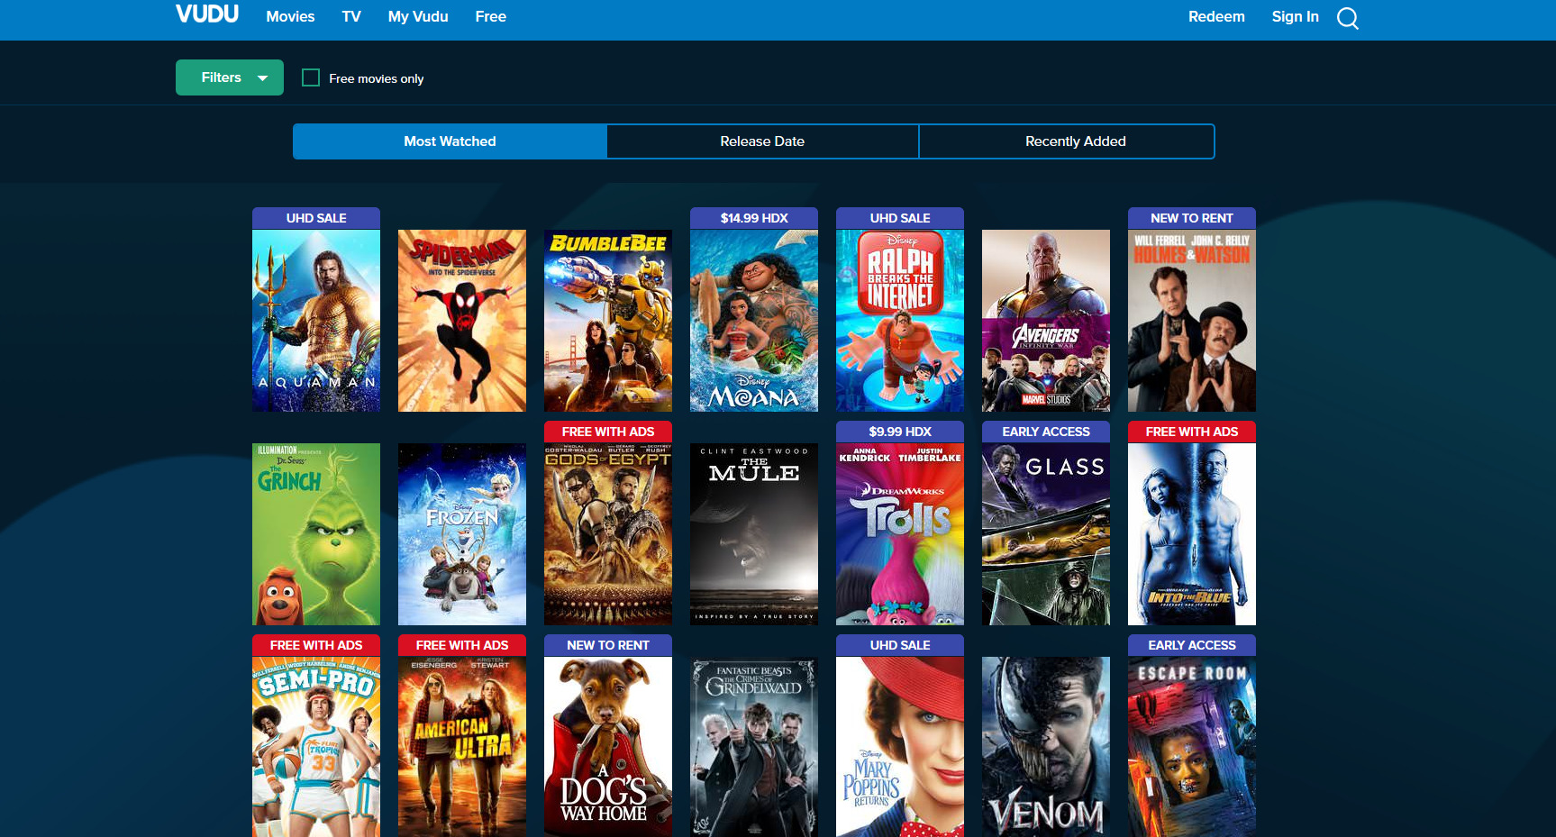Select the Moana poster
This screenshot has width=1556, height=837.
pyautogui.click(x=753, y=320)
